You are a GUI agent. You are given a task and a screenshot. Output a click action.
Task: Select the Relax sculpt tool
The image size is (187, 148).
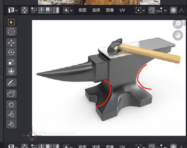pos(11,114)
